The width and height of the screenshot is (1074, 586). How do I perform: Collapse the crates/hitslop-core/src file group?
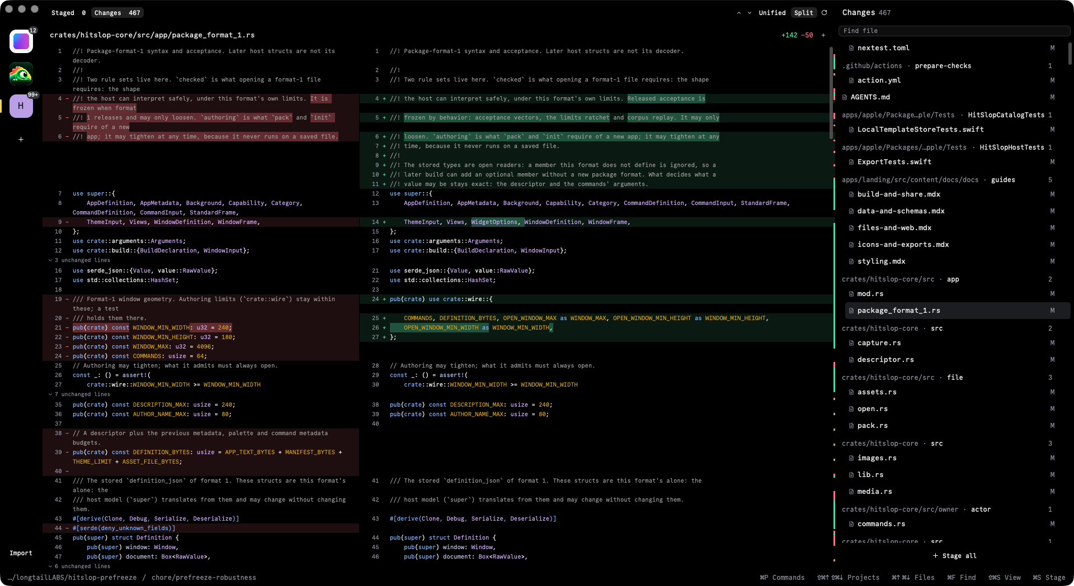[947, 378]
